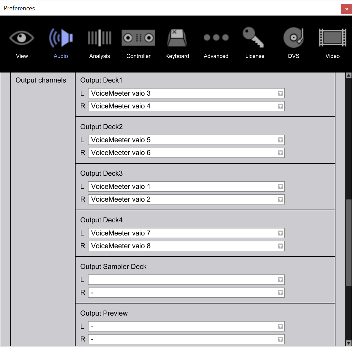Open Output Deck3 right channel dropdown
The image size is (352, 347).
pos(186,199)
